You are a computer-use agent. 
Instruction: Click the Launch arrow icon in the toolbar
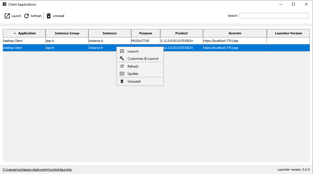pyautogui.click(x=7, y=16)
